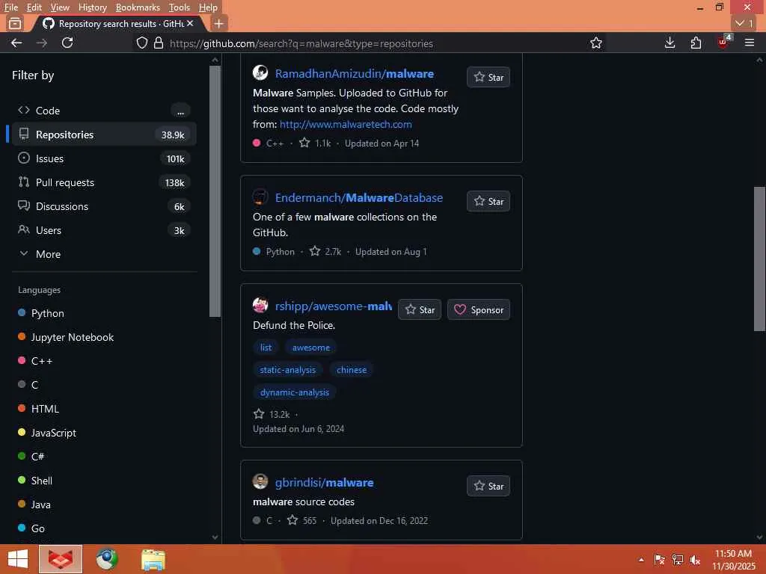Show hidden system tray icons
The image size is (766, 574).
click(641, 560)
